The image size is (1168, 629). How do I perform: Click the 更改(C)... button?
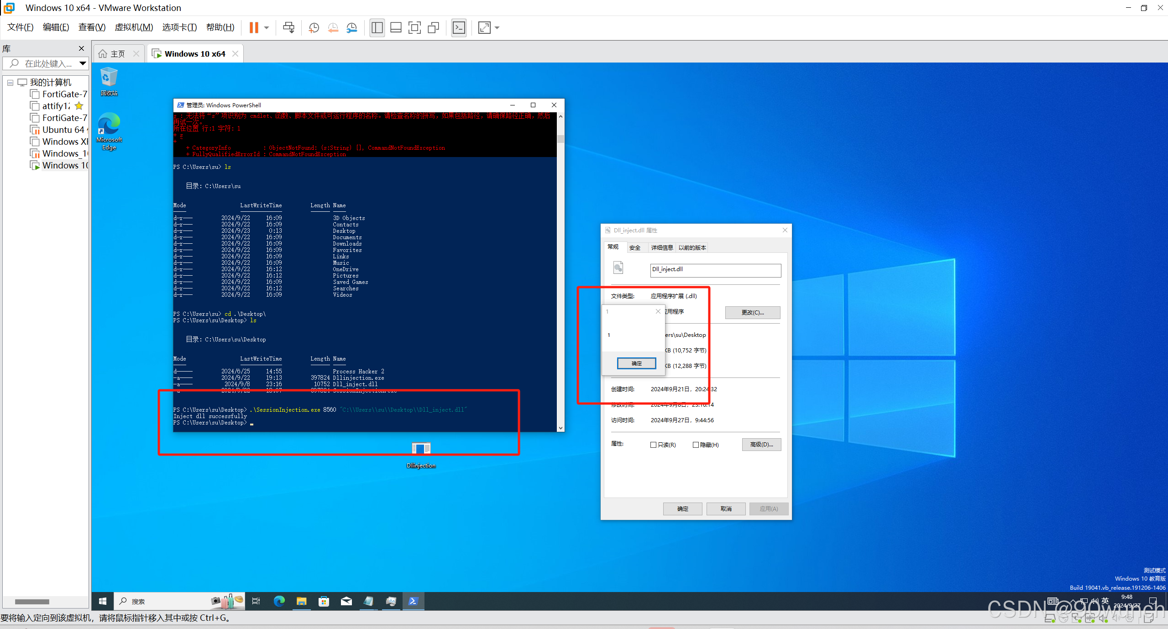coord(752,312)
